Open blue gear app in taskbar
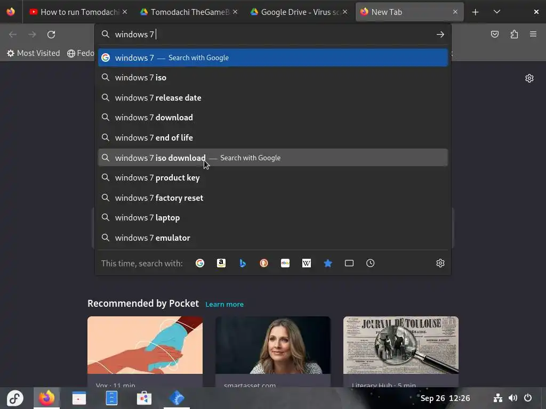 coord(176,398)
